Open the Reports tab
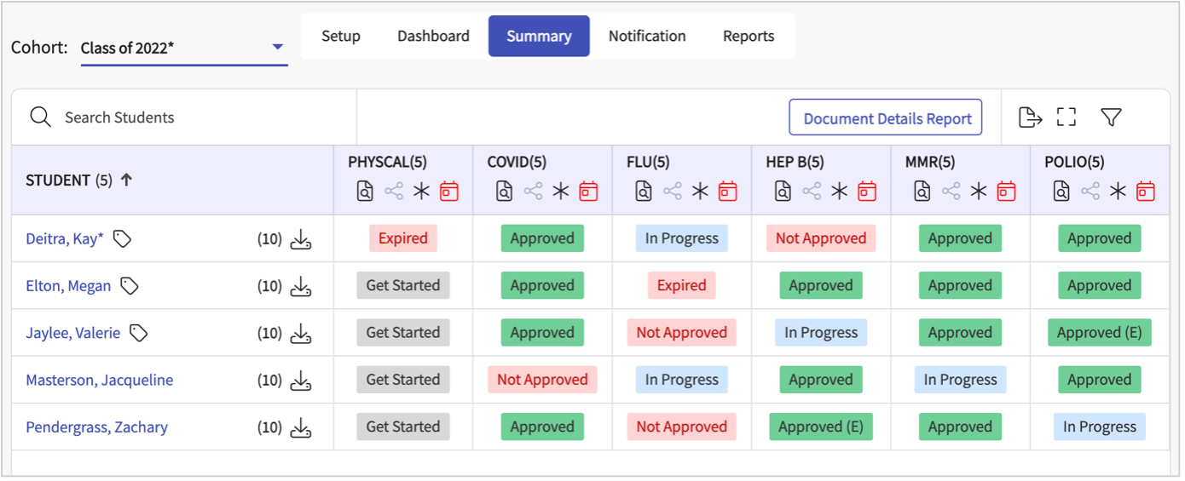 (749, 36)
